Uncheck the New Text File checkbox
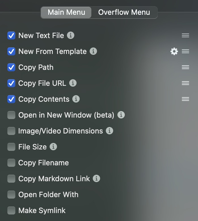This screenshot has height=221, width=198. [x=11, y=36]
